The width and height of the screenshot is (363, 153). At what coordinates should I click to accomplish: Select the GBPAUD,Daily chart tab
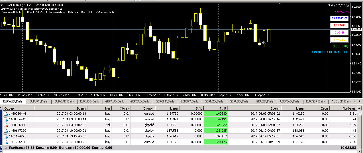pyautogui.click(x=115, y=101)
